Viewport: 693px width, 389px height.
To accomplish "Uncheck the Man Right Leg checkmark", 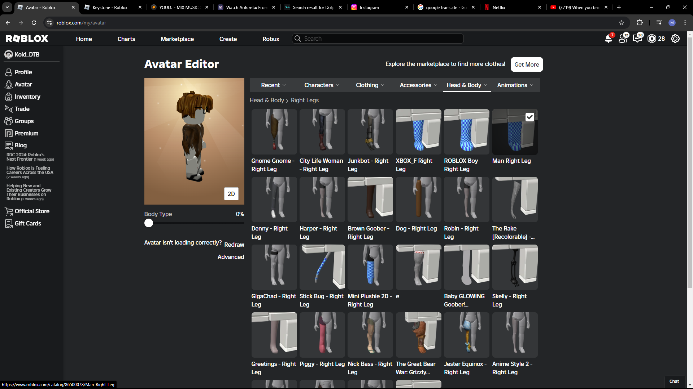I will pyautogui.click(x=529, y=117).
